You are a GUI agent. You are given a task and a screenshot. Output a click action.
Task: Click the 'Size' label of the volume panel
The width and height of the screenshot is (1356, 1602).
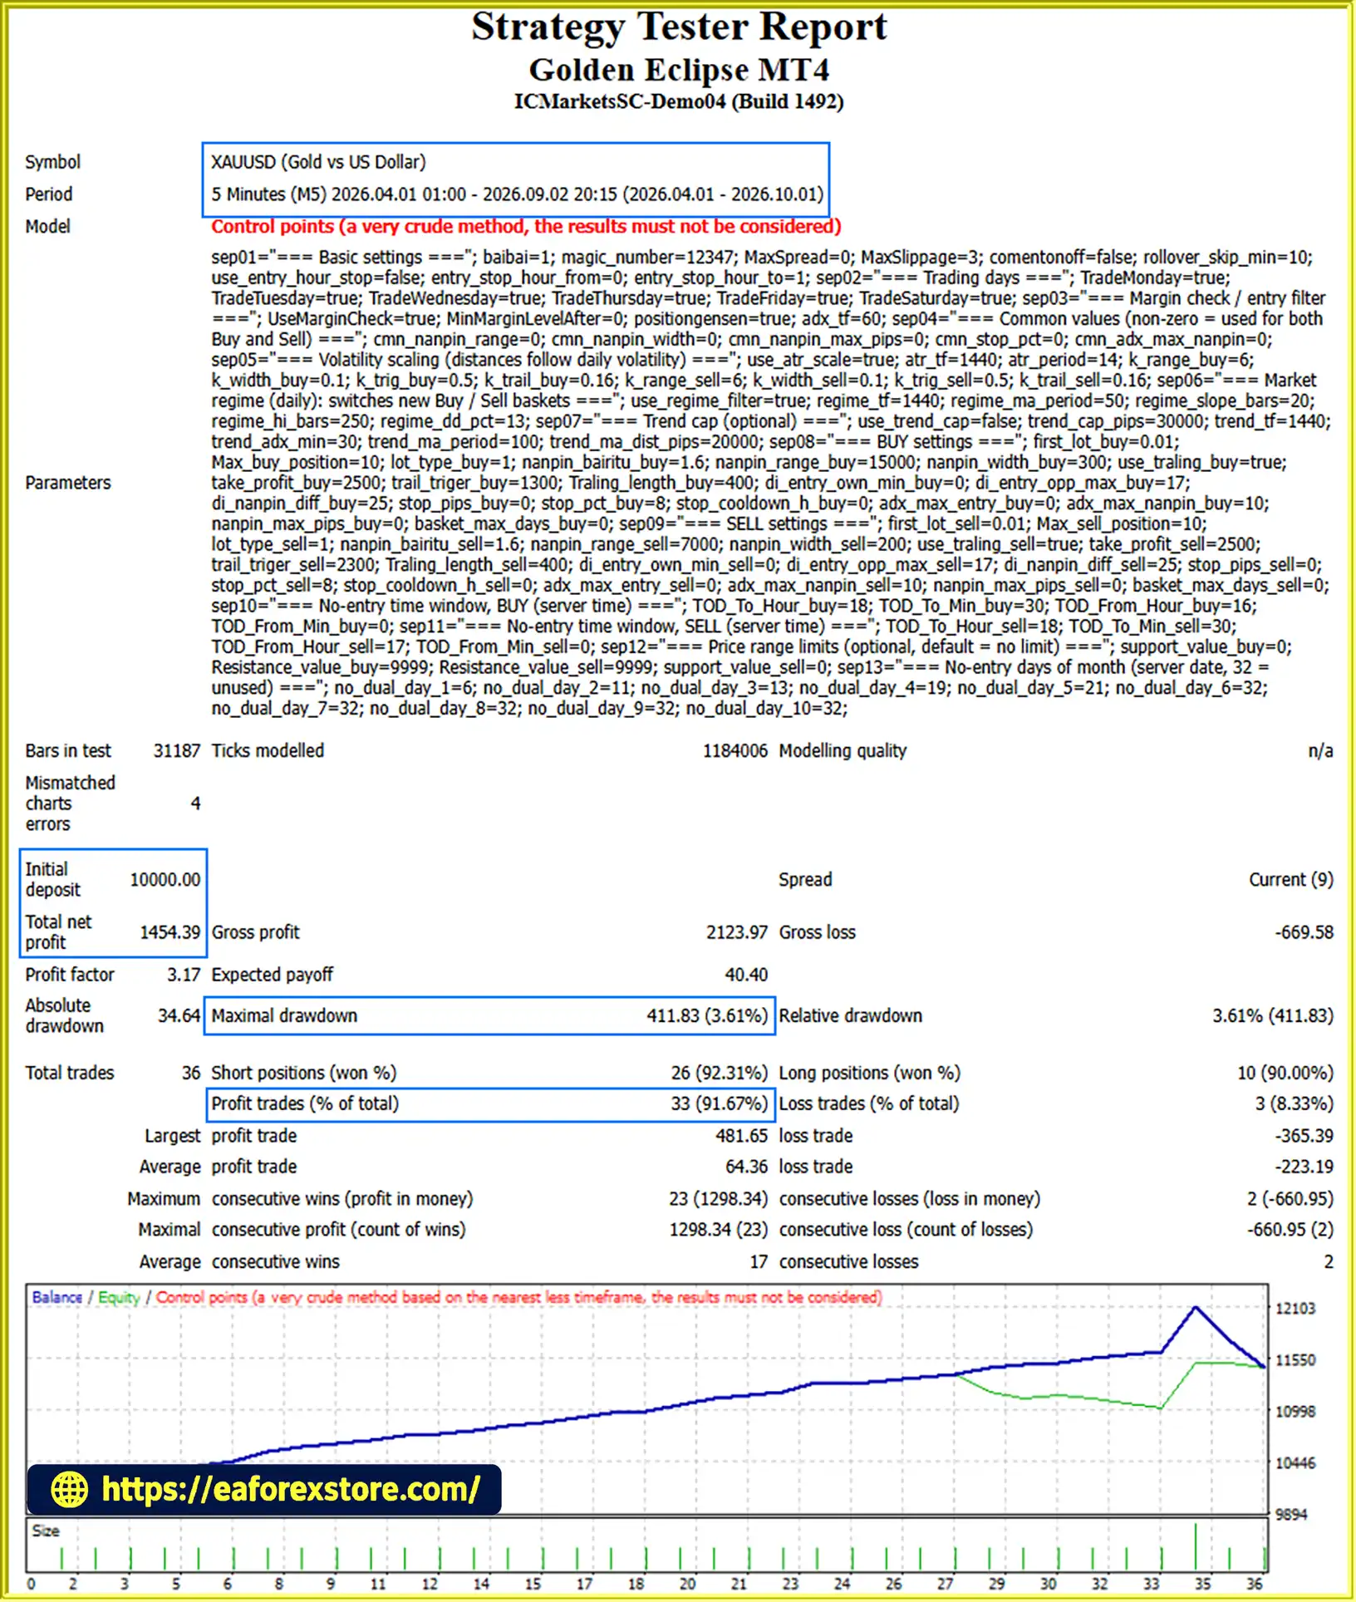click(x=46, y=1531)
